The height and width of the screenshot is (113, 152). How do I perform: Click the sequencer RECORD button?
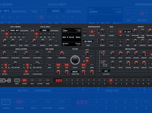[111, 32]
